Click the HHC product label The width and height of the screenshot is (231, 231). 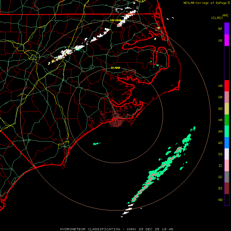(x=225, y=15)
